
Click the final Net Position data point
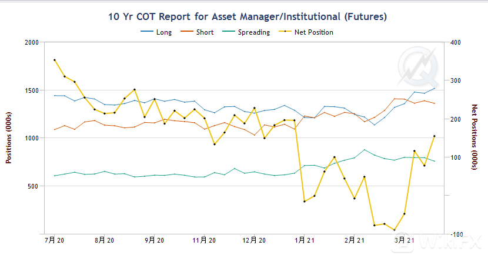[x=434, y=136]
